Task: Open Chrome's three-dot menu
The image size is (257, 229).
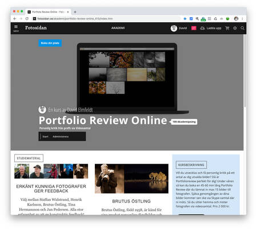Action: (x=242, y=18)
